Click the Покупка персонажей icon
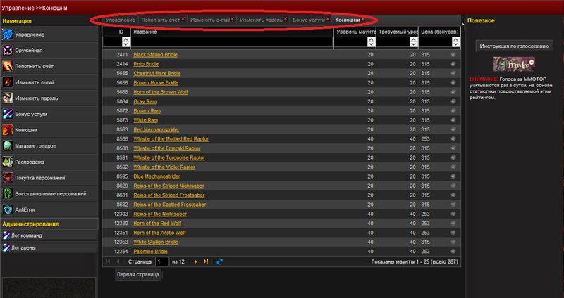This screenshot has height=298, width=564. coord(8,177)
